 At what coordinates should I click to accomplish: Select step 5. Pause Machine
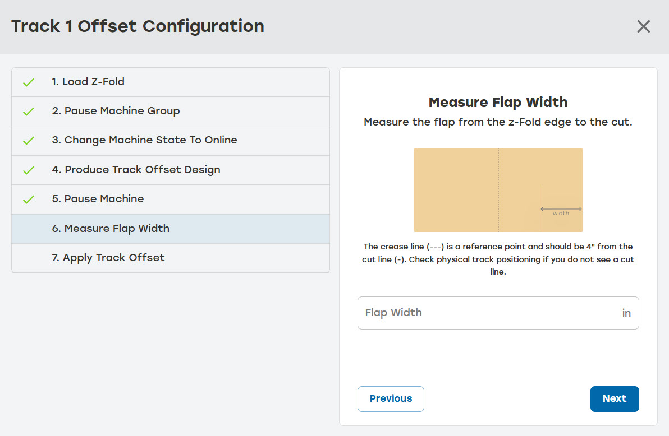click(x=171, y=200)
